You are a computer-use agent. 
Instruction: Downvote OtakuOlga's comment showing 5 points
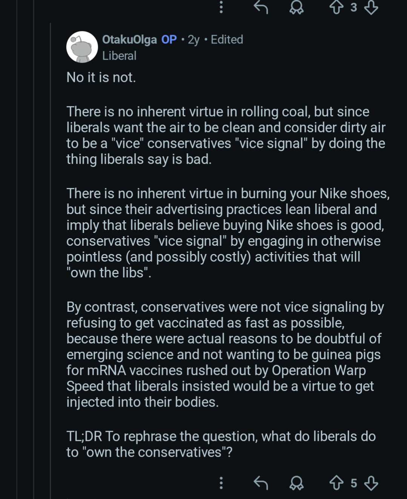(371, 483)
